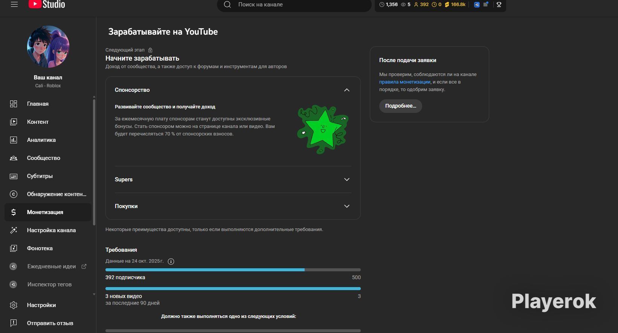The image size is (618, 333).
Task: Click the subscribers progress bar
Action: tap(233, 270)
